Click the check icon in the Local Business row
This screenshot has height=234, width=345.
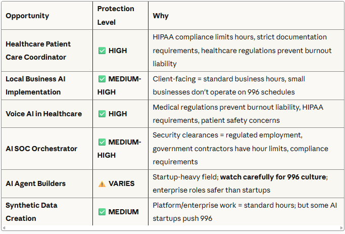[x=102, y=79]
